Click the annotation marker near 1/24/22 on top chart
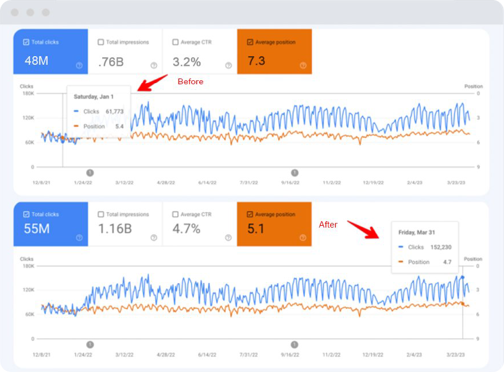This screenshot has width=504, height=372. (x=90, y=173)
